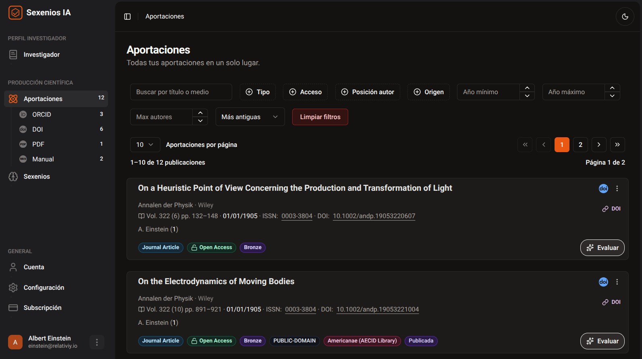This screenshot has height=359, width=642.
Task: Go to next page arrow
Action: [598, 144]
